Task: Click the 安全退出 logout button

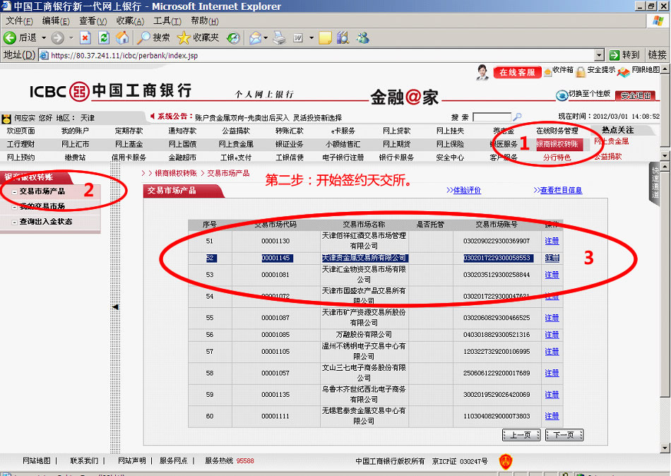Action: [636, 96]
